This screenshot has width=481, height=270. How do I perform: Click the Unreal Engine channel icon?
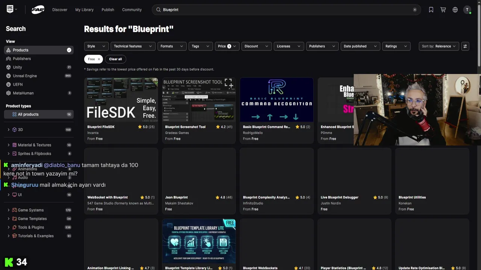point(9,76)
